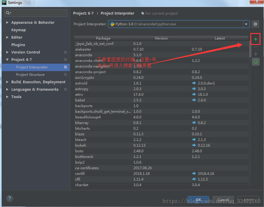The width and height of the screenshot is (264, 207).
Task: Click the update arrow icon for bitarray
Action: [x=194, y=123]
